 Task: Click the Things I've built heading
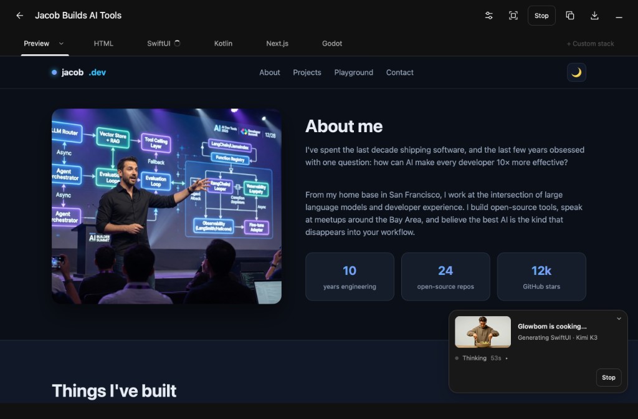pyautogui.click(x=114, y=391)
